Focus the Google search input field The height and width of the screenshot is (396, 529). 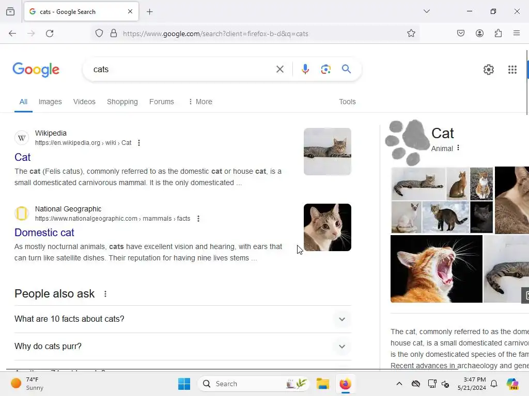tap(182, 70)
